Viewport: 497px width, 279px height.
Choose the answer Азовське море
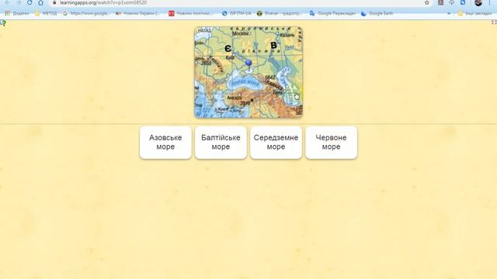coord(165,143)
